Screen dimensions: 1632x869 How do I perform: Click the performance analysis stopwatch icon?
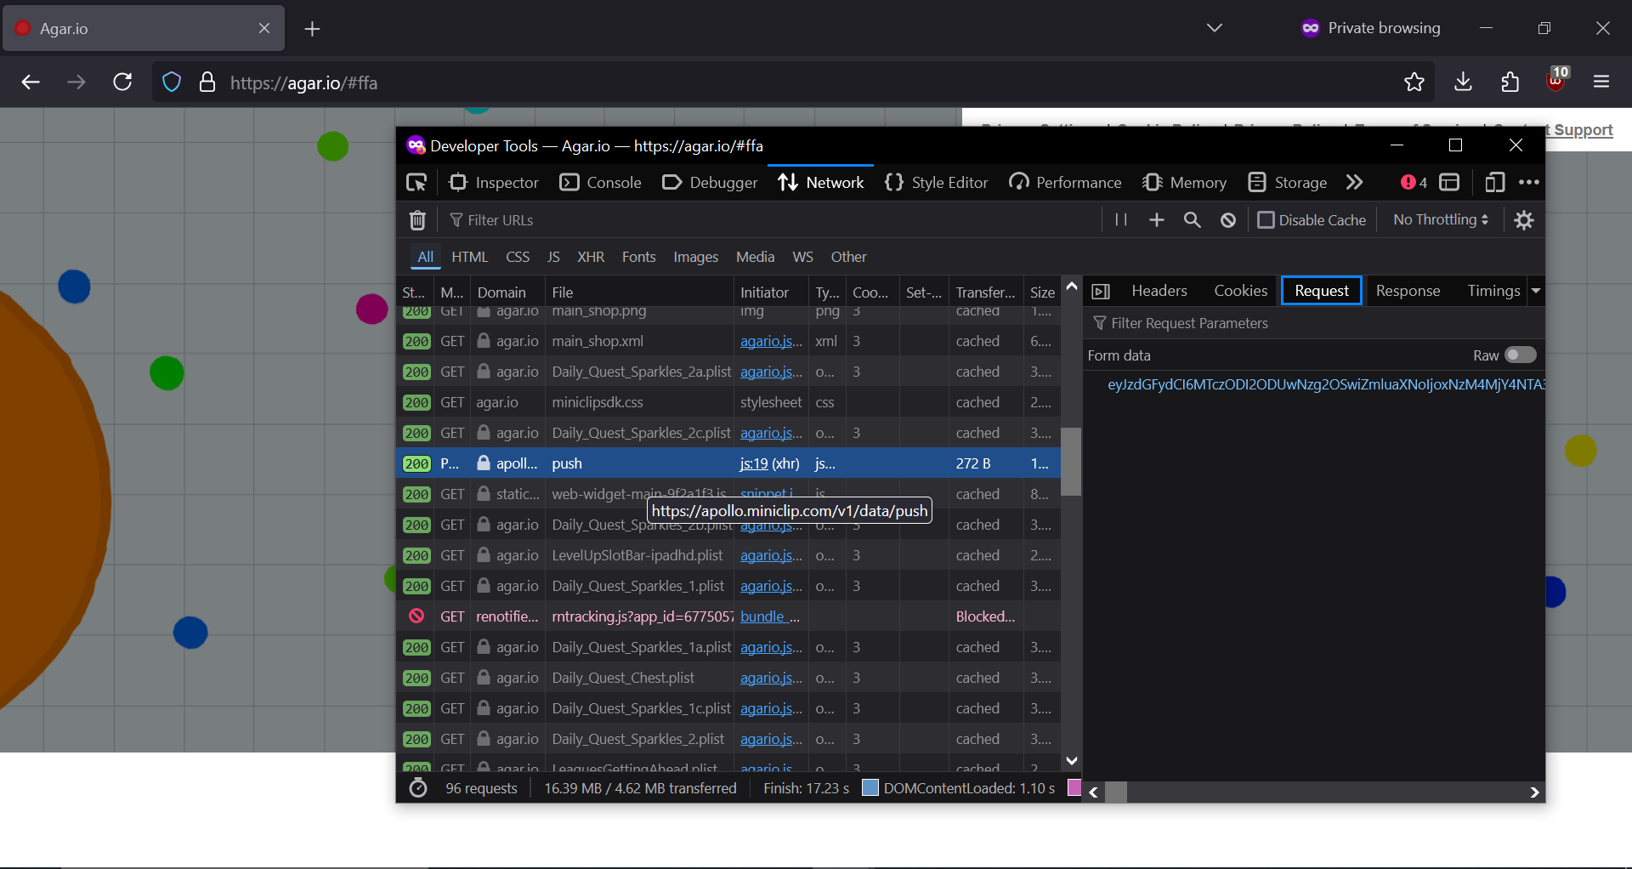[418, 788]
